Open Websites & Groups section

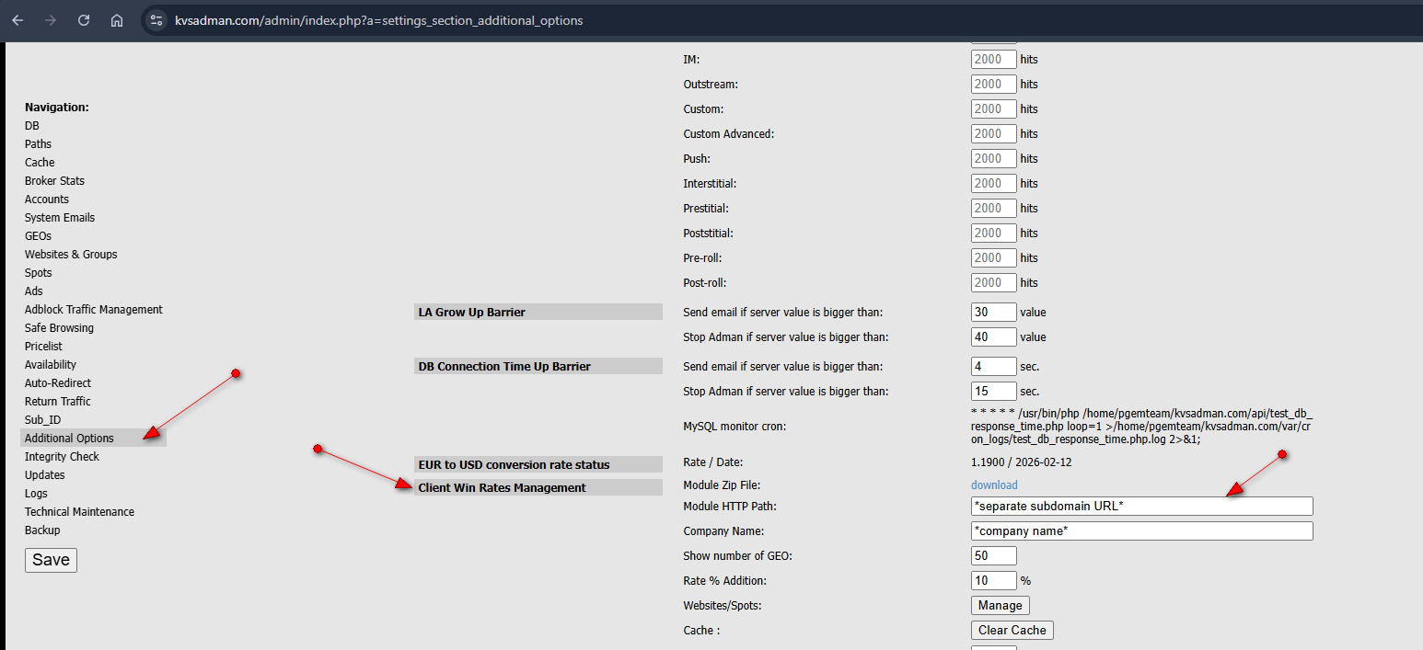[71, 255]
